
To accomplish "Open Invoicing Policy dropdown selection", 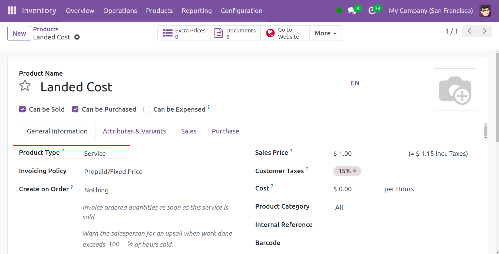I will [x=113, y=172].
